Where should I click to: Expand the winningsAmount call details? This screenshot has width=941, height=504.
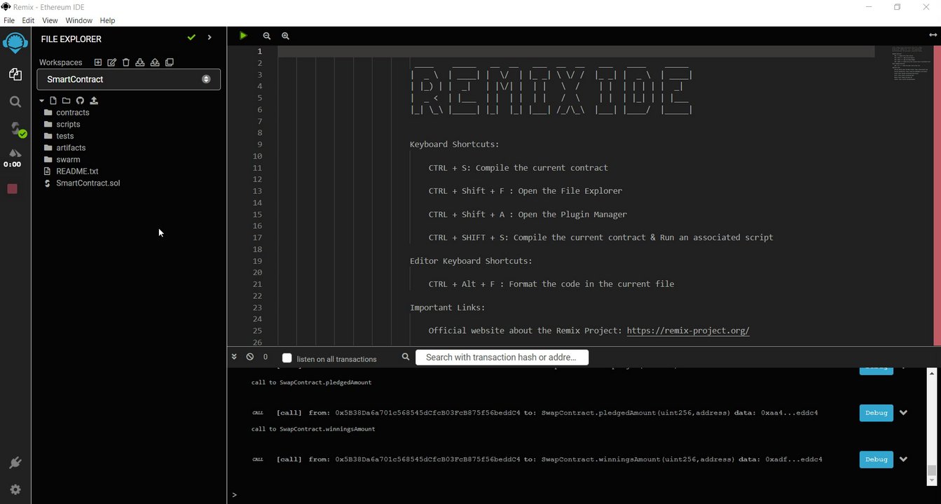(903, 459)
